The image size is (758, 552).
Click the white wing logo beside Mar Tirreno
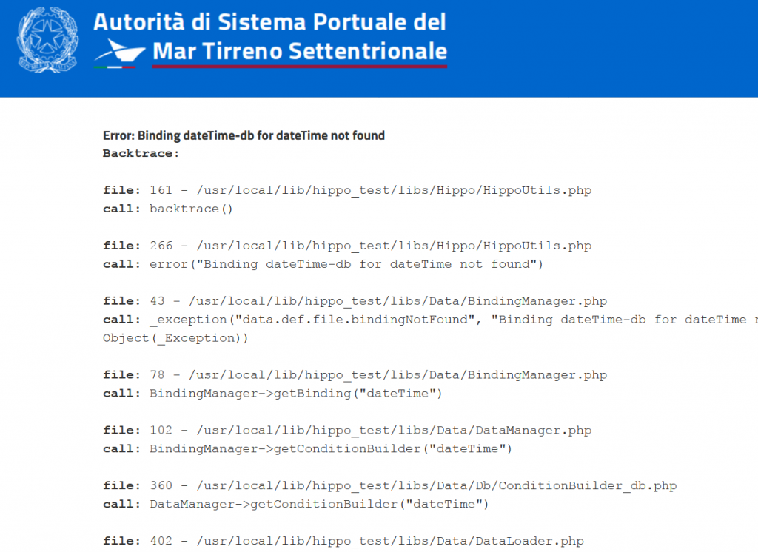tap(119, 50)
